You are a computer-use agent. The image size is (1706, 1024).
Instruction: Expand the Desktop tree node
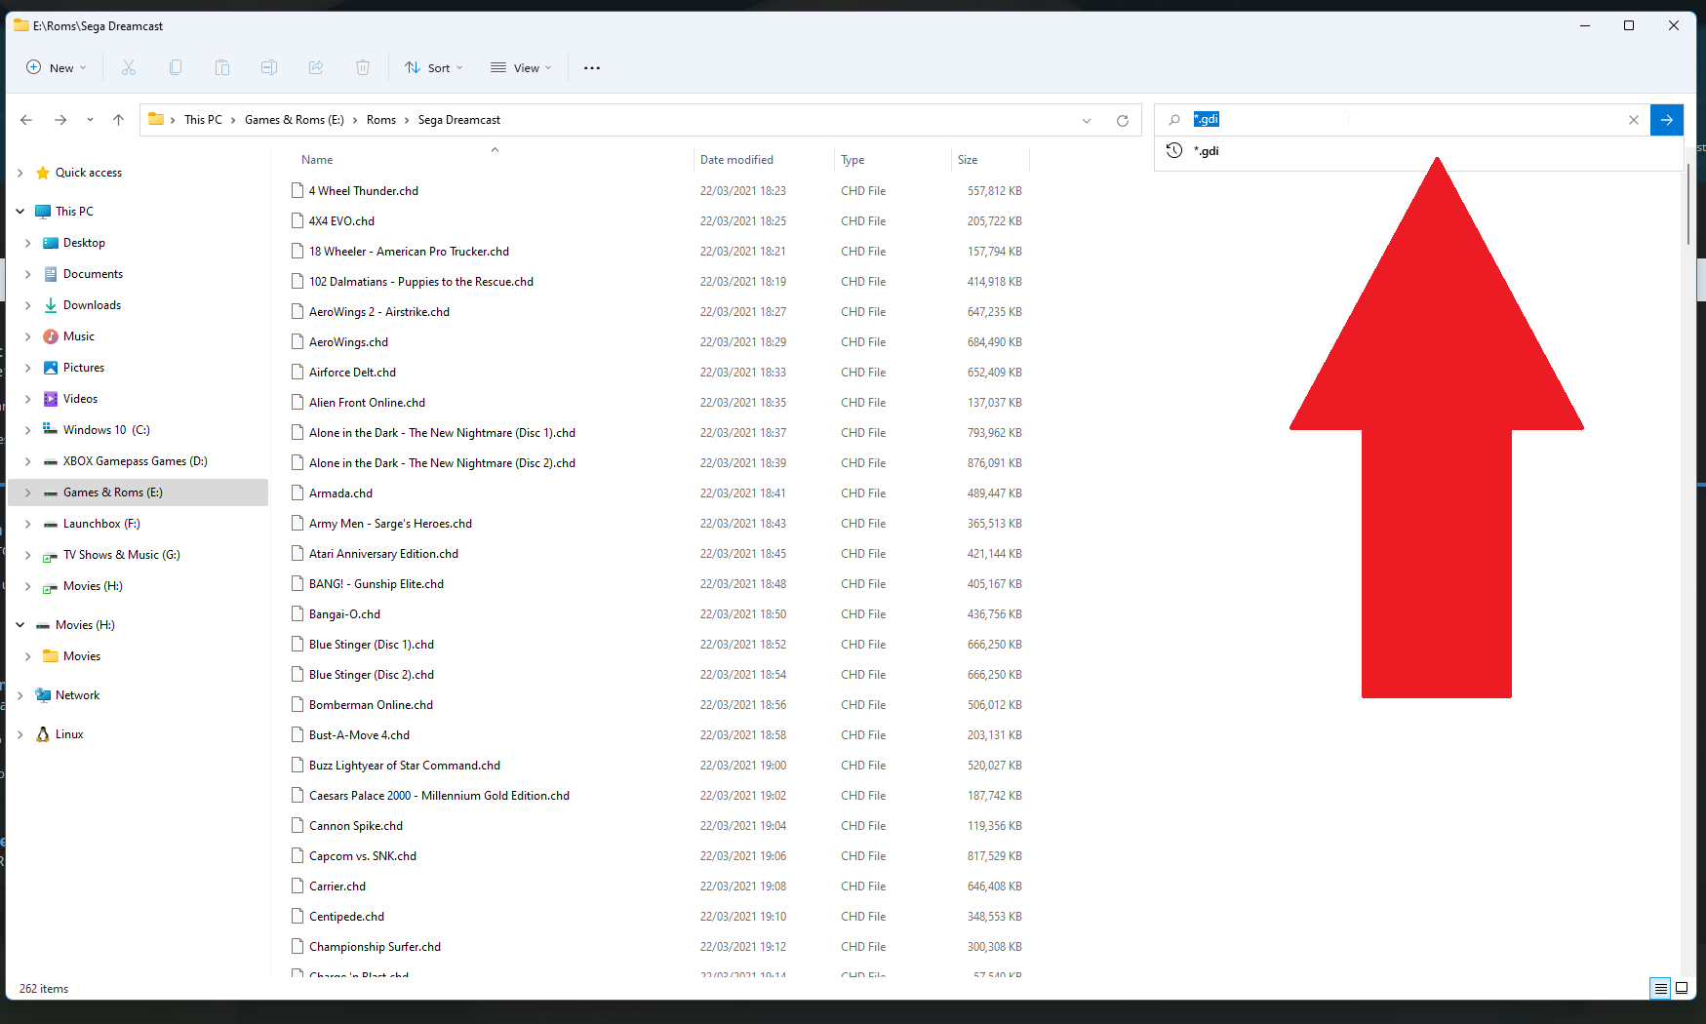tap(27, 243)
